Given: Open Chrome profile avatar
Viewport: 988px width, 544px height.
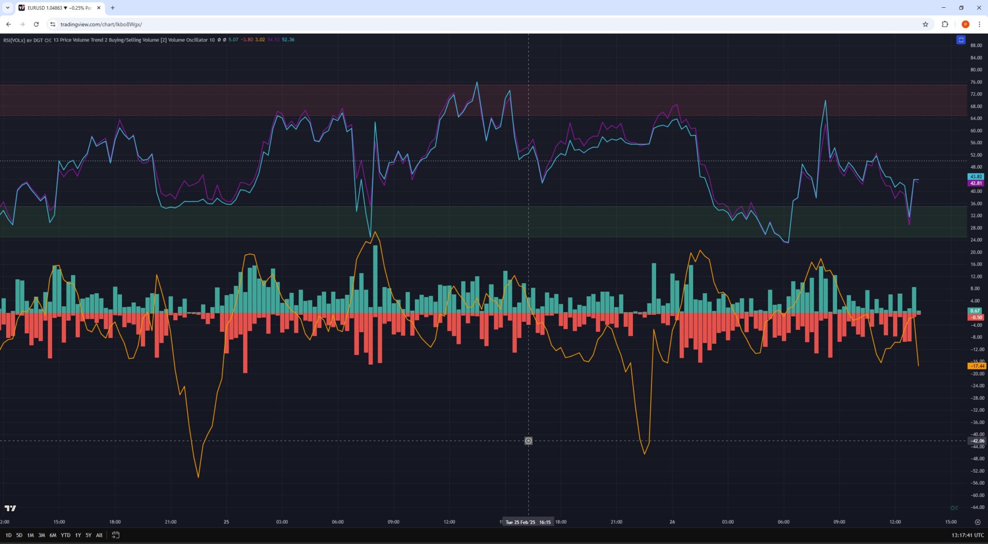Looking at the screenshot, I should pyautogui.click(x=965, y=24).
